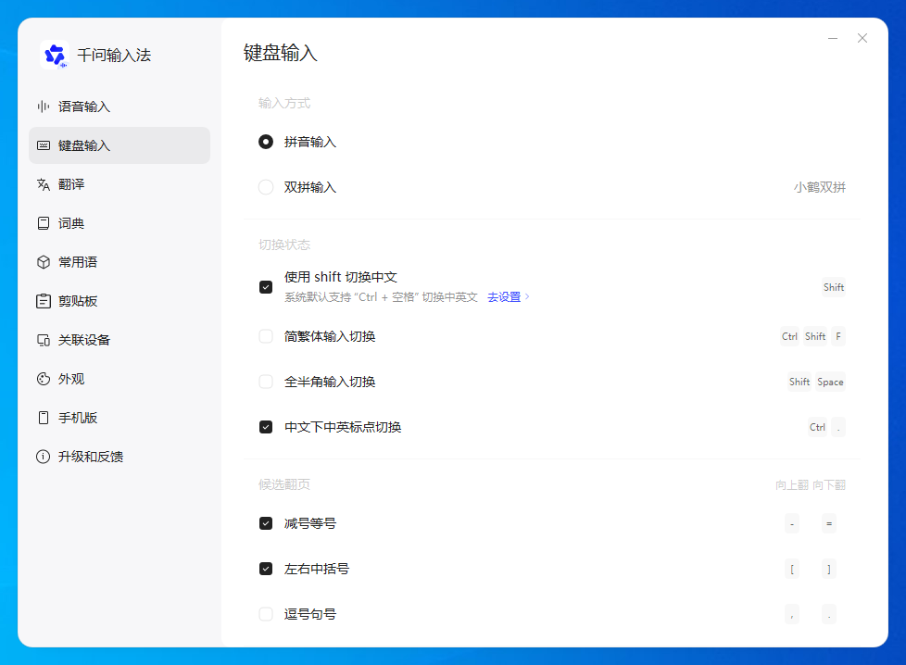
Task: Click the 翻译 translate icon
Action: [x=44, y=184]
